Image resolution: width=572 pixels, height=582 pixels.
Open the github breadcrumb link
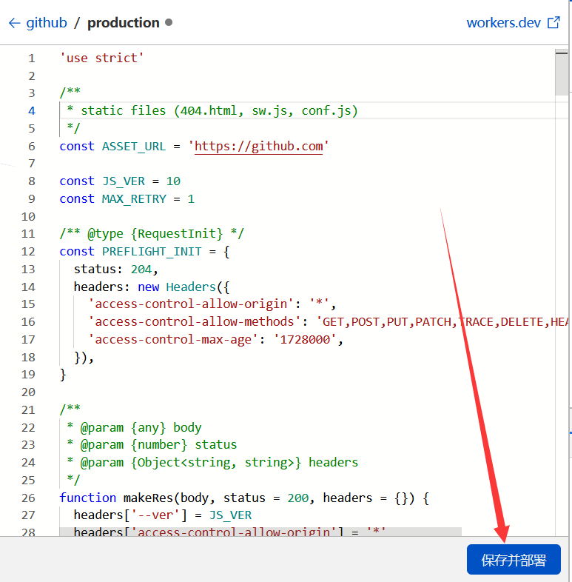click(x=47, y=23)
